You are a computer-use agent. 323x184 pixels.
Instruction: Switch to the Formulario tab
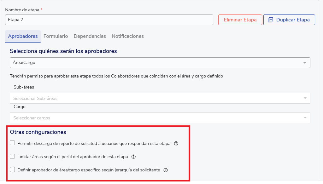[56, 36]
